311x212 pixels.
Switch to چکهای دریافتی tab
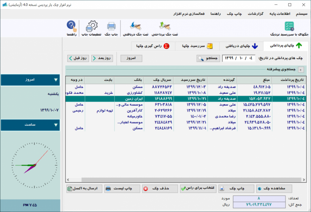point(241,46)
